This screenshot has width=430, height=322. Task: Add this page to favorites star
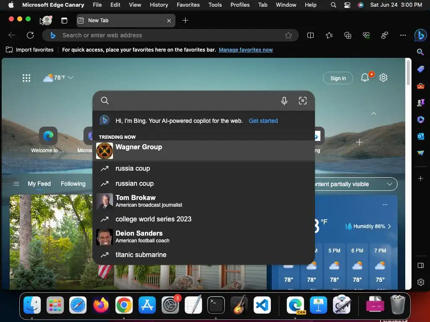click(288, 35)
